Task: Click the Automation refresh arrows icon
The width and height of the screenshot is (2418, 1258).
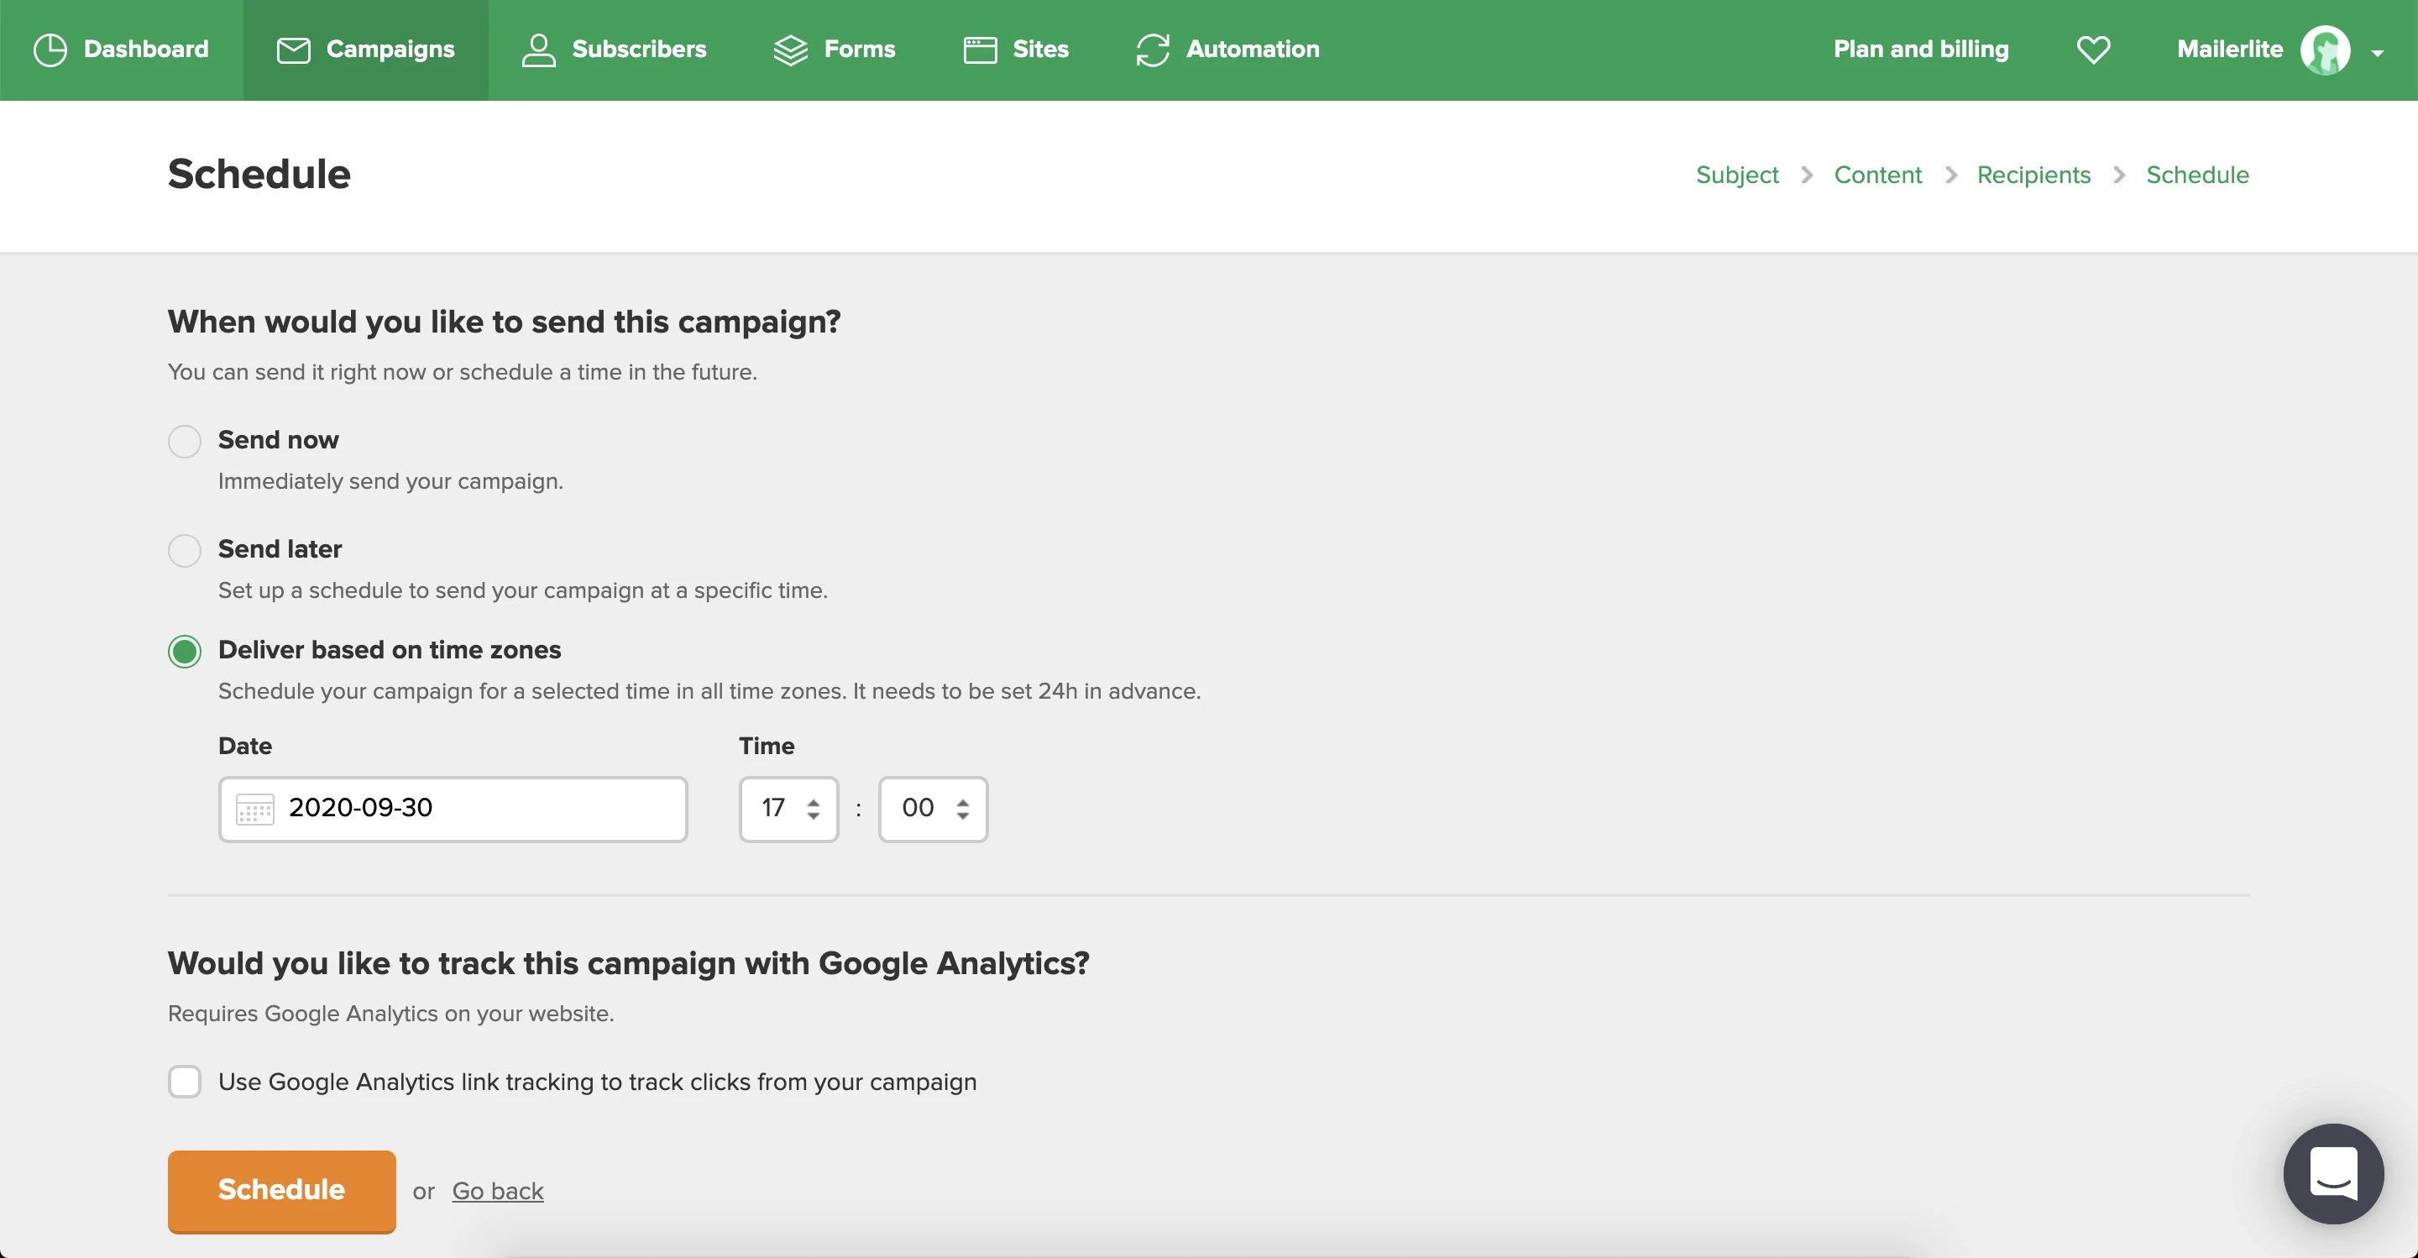Action: [x=1153, y=50]
